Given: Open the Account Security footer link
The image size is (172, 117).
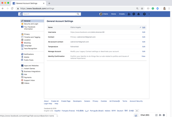Looking at the screenshot, I should tap(136, 101).
